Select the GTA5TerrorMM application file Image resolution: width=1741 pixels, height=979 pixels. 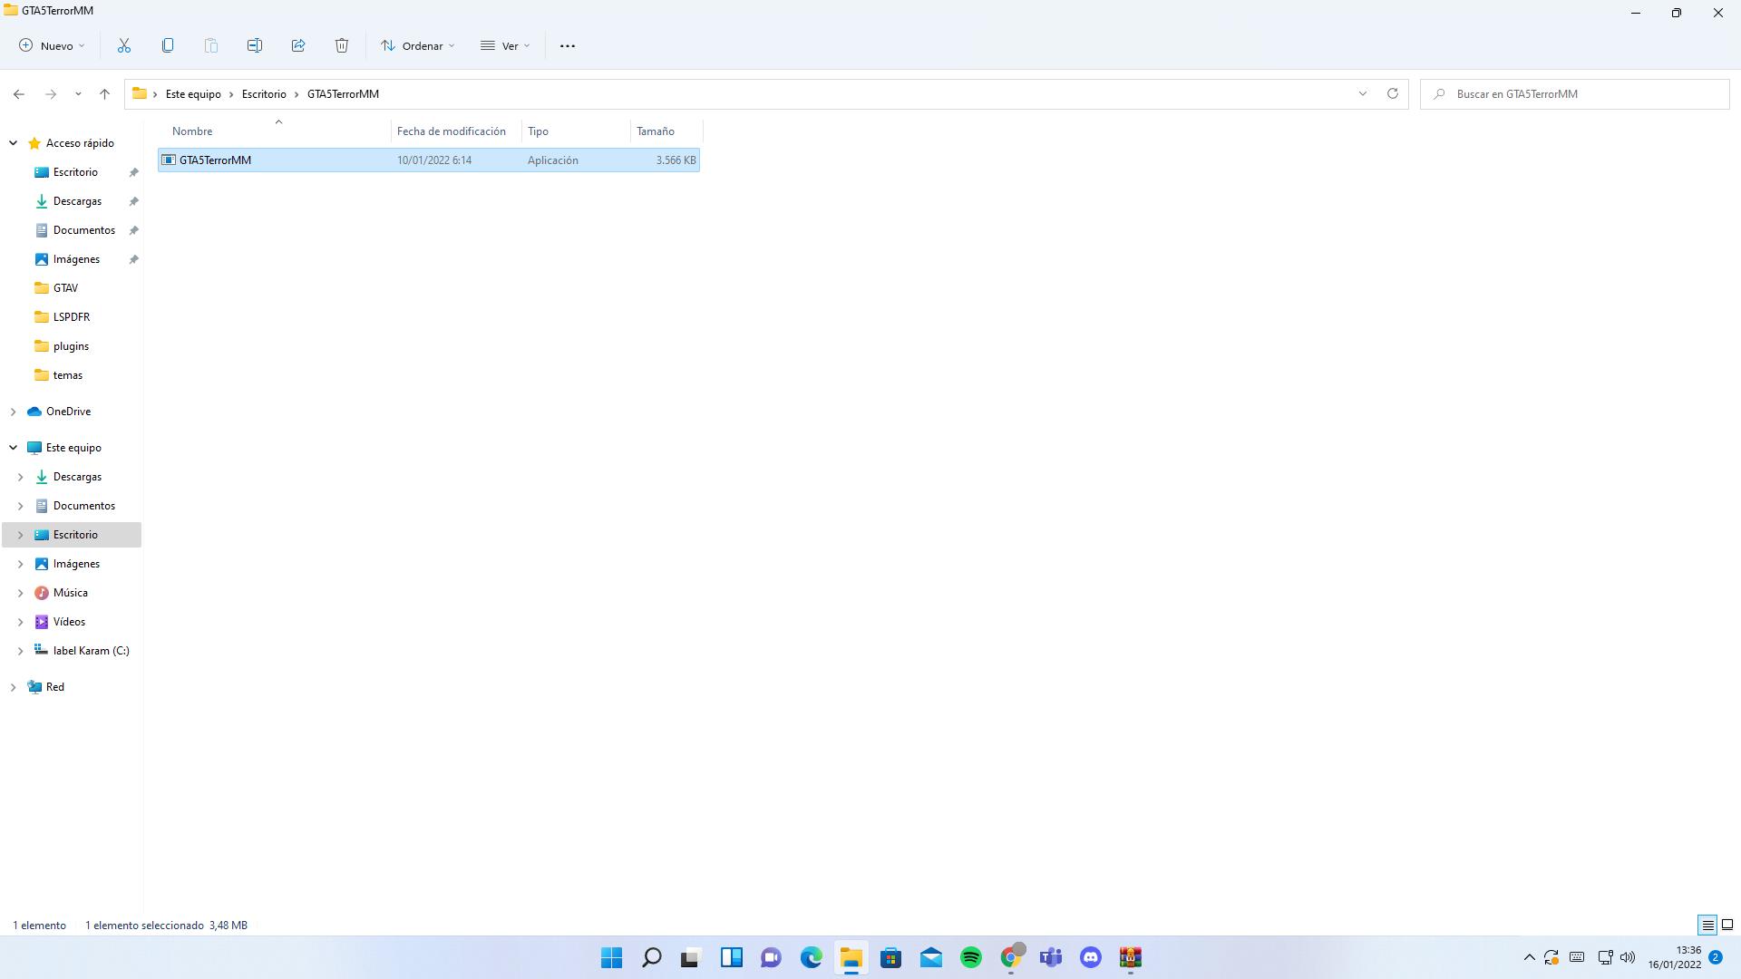pos(216,160)
